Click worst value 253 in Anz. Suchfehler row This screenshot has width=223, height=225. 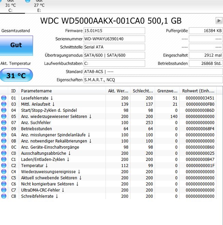[x=149, y=122]
